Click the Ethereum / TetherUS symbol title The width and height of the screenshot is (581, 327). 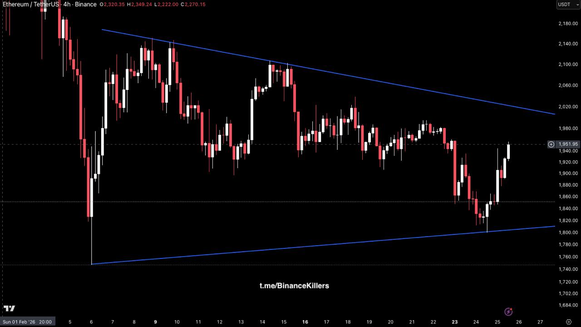(x=31, y=5)
